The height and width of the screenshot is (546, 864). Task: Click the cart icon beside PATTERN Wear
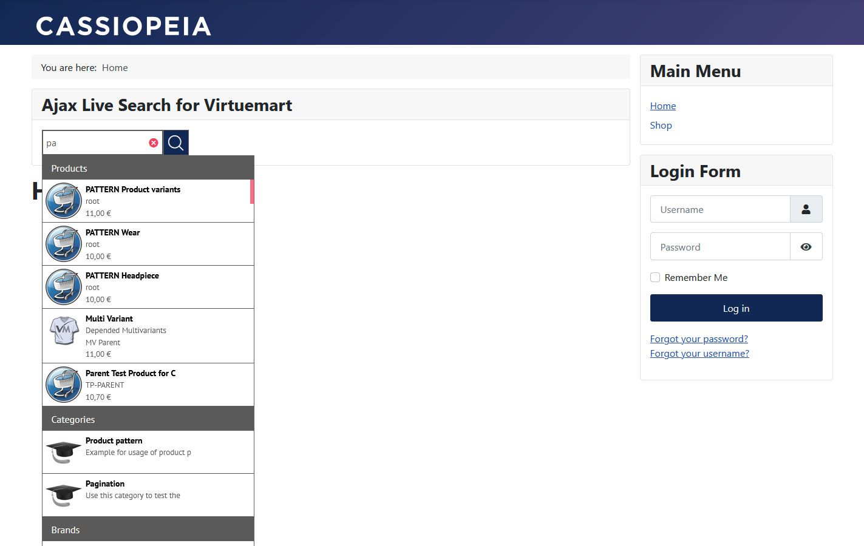tap(64, 244)
